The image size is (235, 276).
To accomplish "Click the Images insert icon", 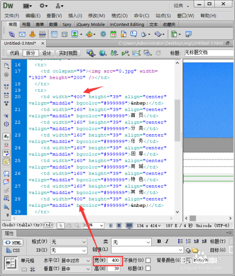I will pyautogui.click(x=75, y=34).
